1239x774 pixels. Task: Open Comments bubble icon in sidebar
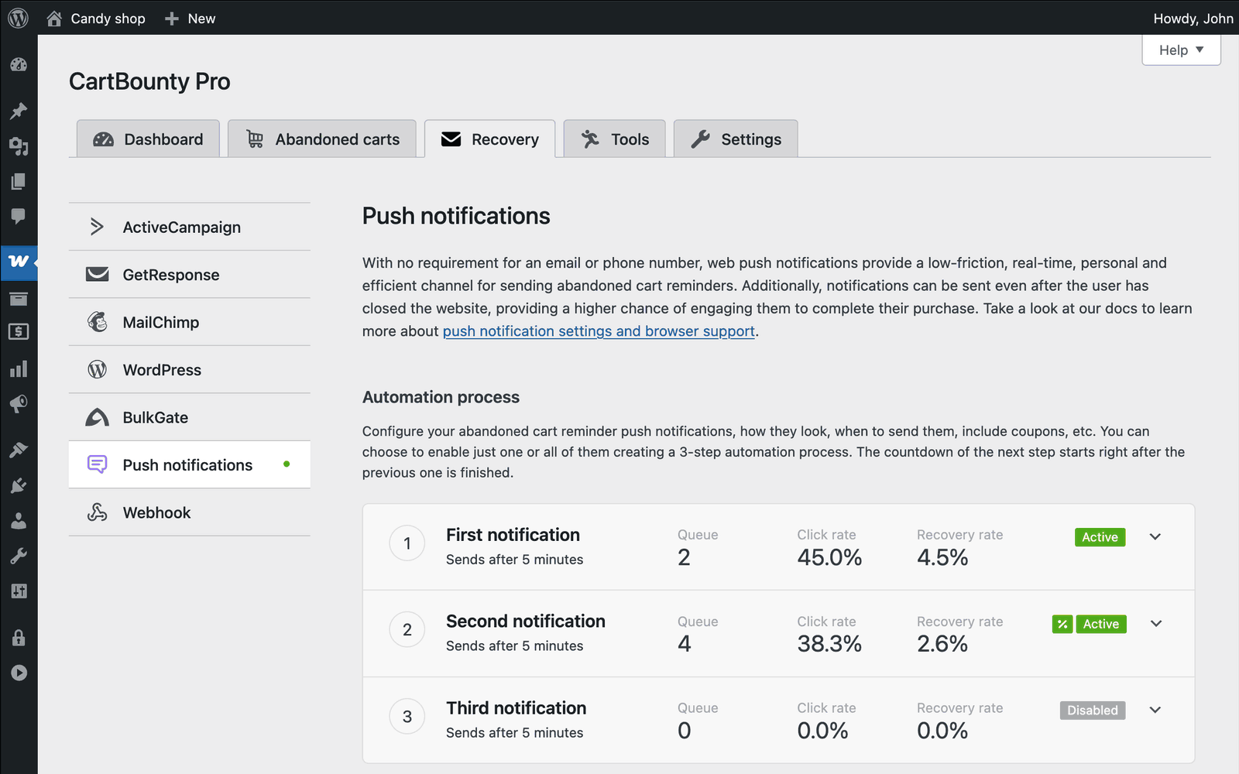[x=19, y=216]
